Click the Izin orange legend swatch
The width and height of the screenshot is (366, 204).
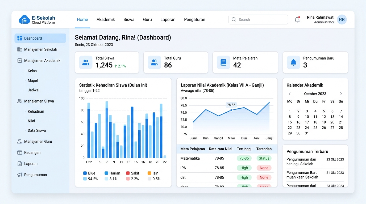149,173
